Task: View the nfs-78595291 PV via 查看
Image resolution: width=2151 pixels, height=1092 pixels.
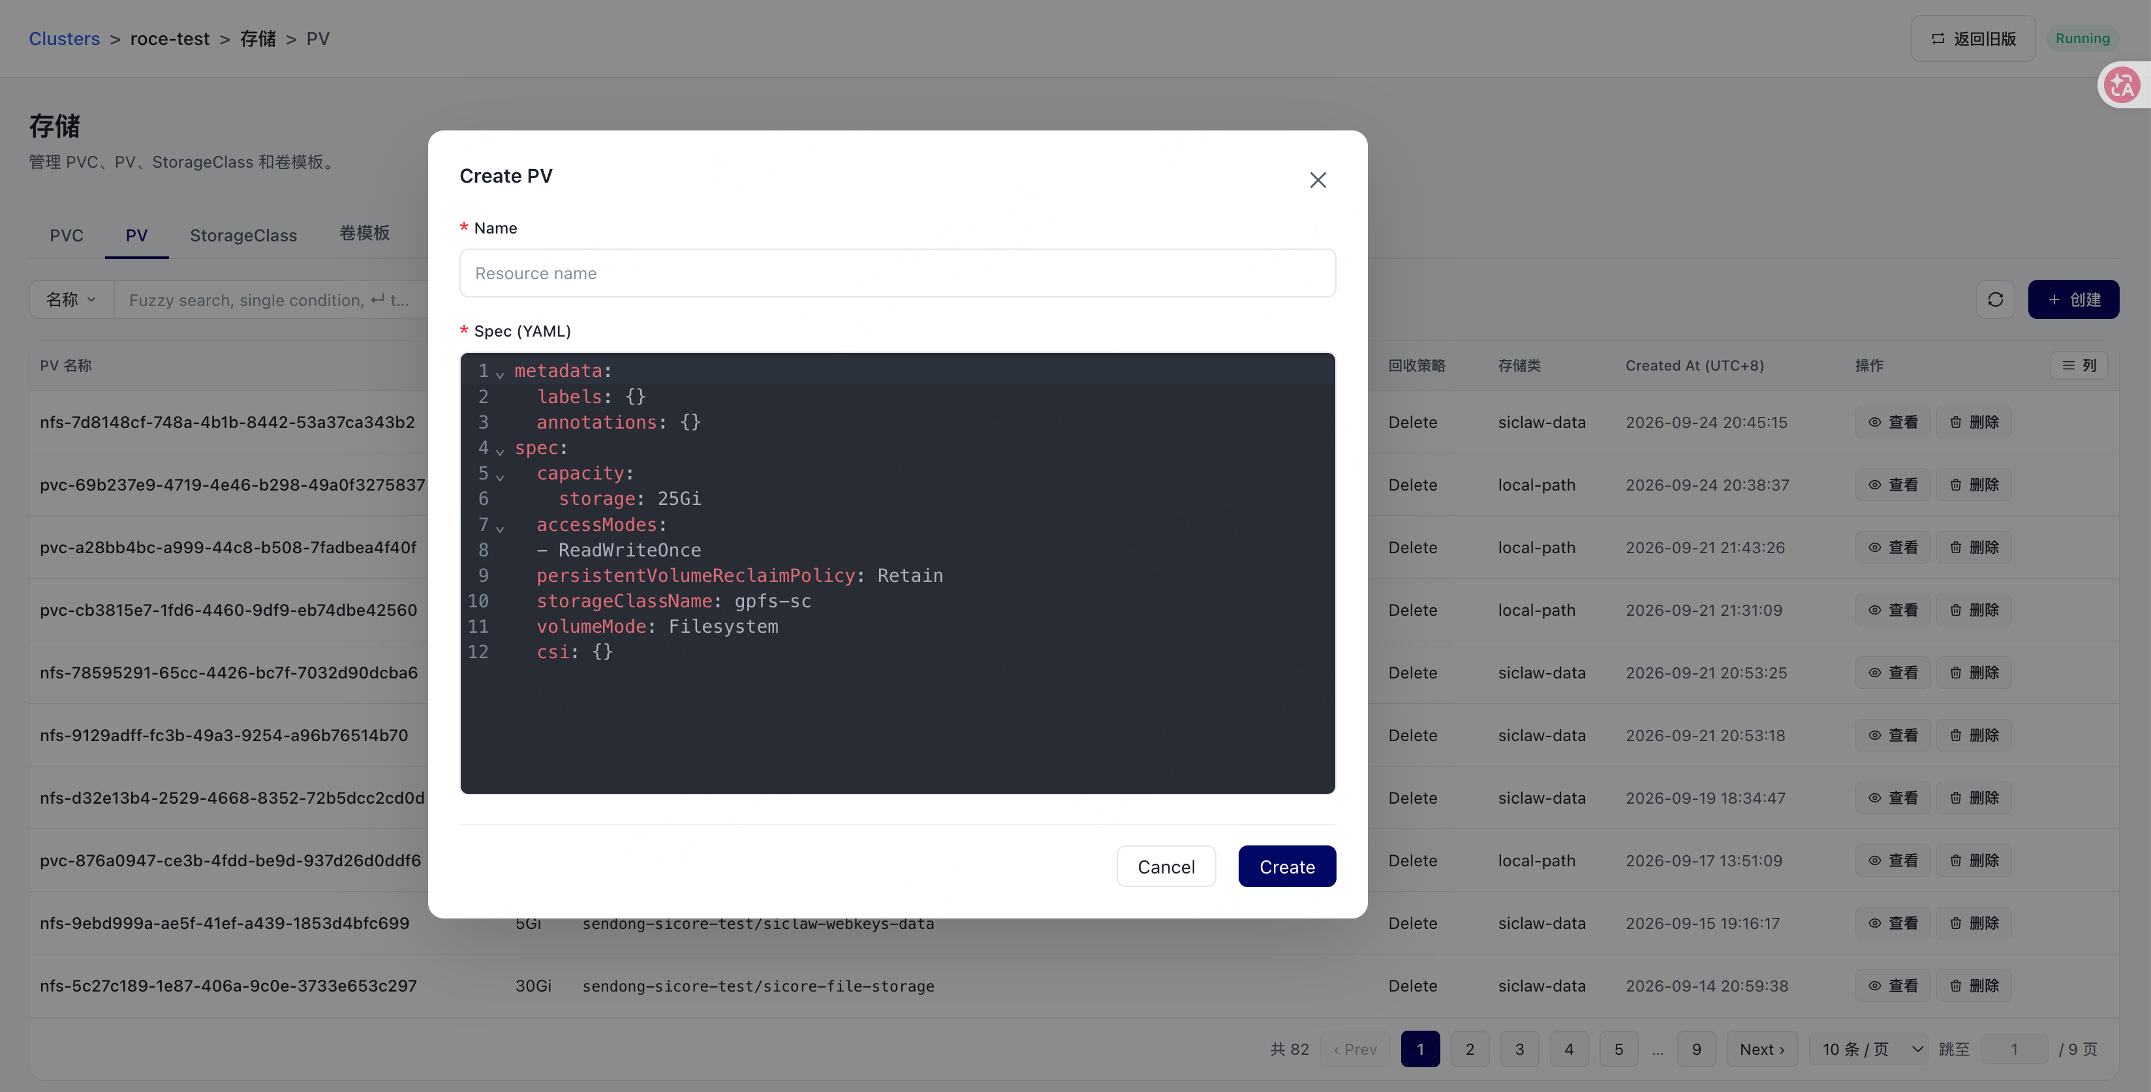Action: [1892, 672]
